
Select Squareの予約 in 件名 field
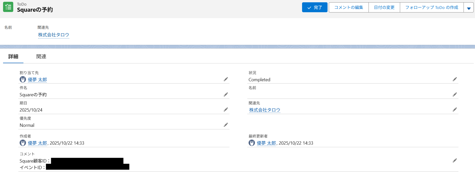[33, 95]
